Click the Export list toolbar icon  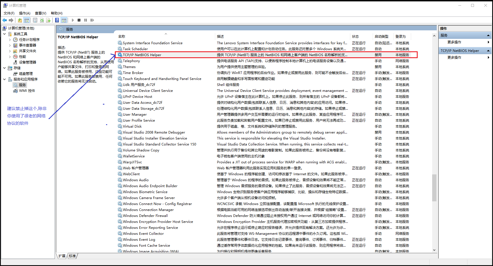click(x=48, y=20)
